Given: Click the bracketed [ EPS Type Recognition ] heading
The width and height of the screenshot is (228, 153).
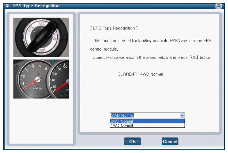Looking at the screenshot, I should 114,28.
